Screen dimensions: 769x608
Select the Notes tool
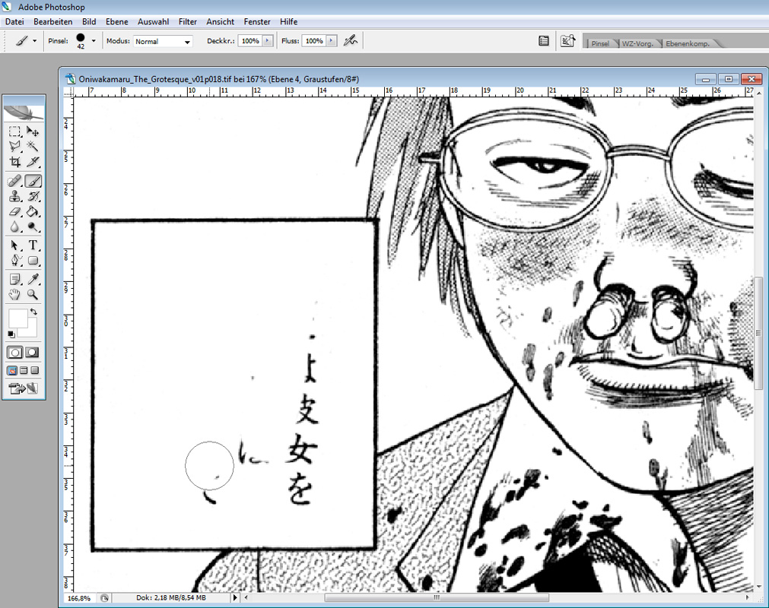(x=14, y=279)
